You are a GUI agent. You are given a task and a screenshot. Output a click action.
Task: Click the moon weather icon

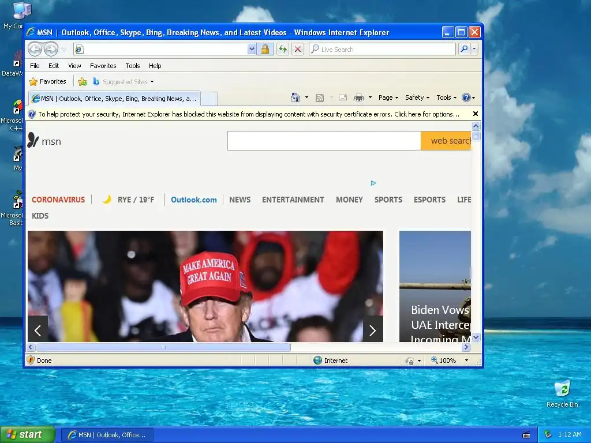pos(107,199)
